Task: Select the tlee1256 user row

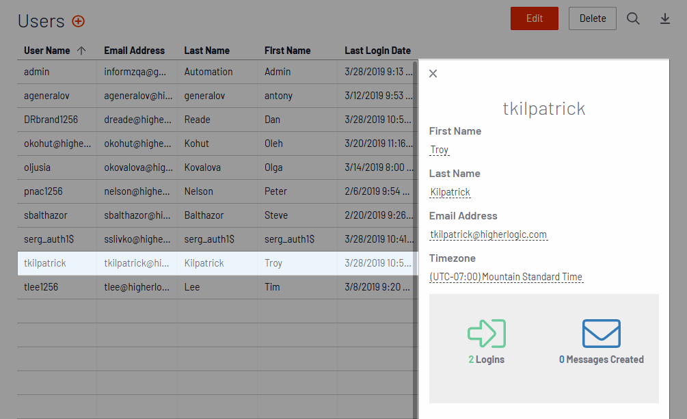Action: [x=218, y=287]
